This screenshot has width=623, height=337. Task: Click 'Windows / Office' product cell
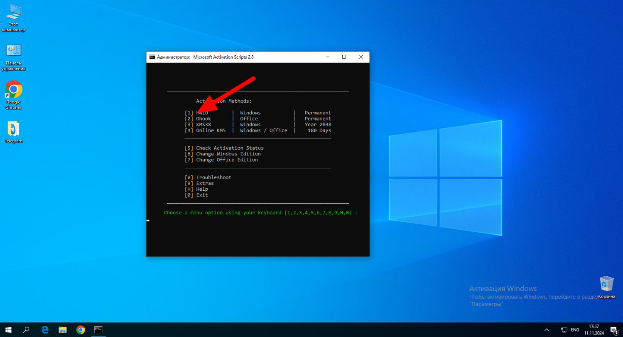click(264, 130)
